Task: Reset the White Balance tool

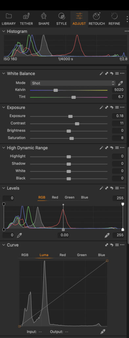Action: pos(112,74)
